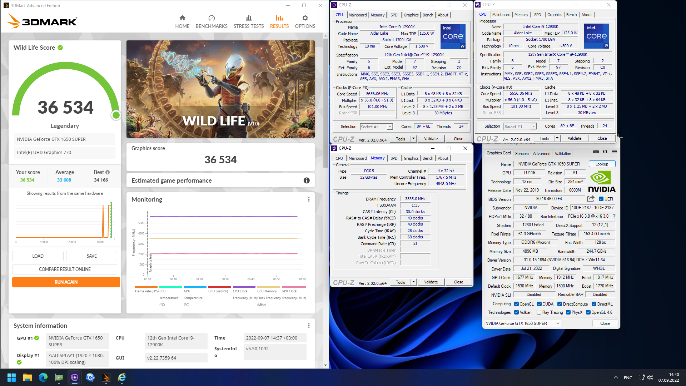The height and width of the screenshot is (386, 686).
Task: Click info icon next to Estimated game performance
Action: [307, 180]
